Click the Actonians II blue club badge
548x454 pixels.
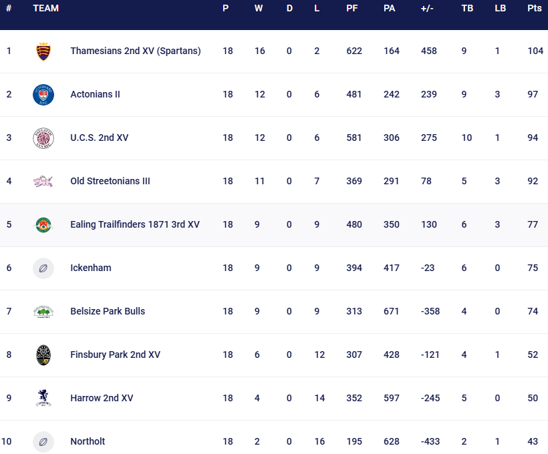[x=43, y=95]
